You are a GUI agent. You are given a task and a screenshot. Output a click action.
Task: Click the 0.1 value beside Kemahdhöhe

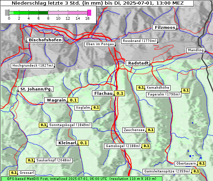click(141, 88)
